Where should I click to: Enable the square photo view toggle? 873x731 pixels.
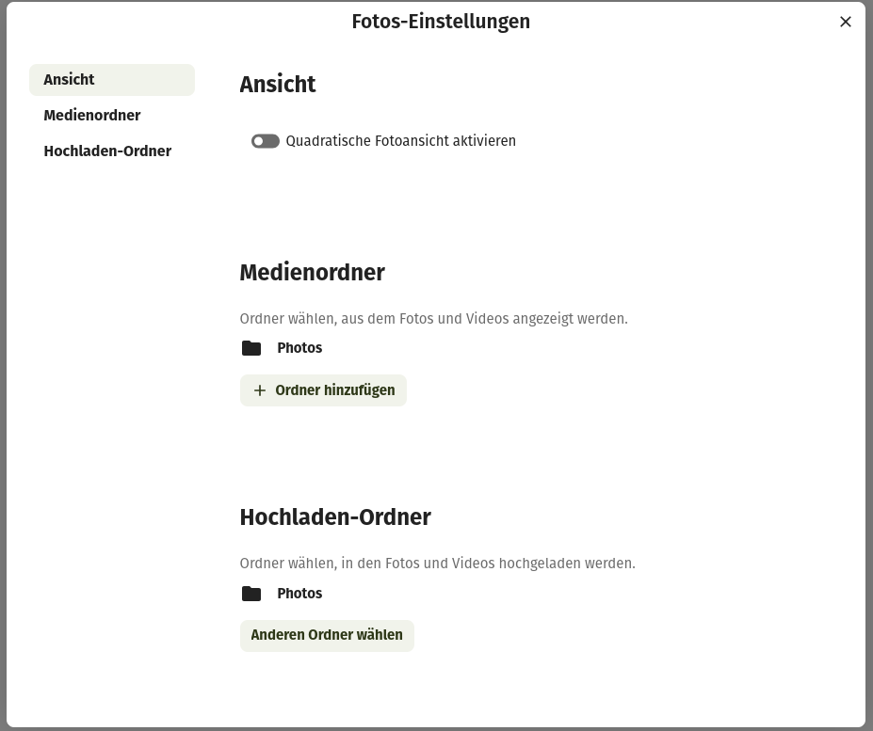click(x=266, y=141)
